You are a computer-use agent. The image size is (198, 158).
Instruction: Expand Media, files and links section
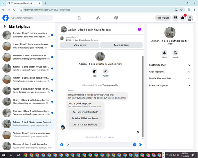(x=170, y=79)
